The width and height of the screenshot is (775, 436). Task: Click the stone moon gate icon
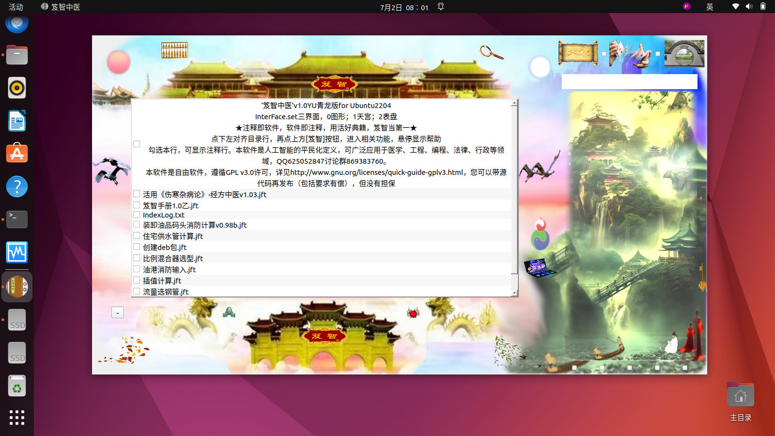tap(684, 53)
